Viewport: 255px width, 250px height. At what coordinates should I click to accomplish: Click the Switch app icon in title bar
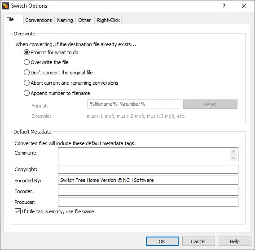pyautogui.click(x=5, y=6)
